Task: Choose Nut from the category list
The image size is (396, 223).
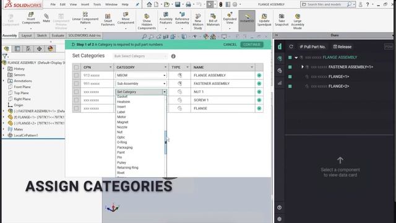Action: [x=119, y=132]
